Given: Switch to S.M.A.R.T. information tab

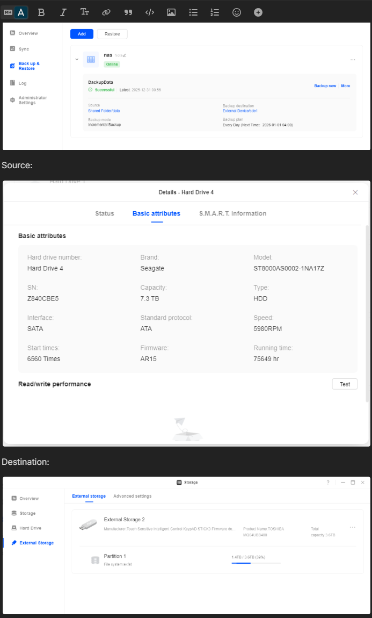Looking at the screenshot, I should point(232,213).
